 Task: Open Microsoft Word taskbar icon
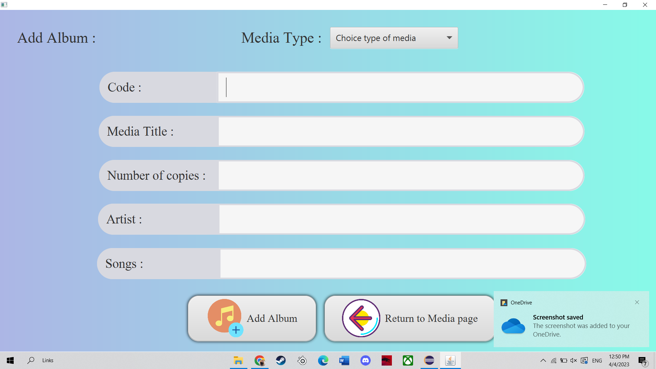(344, 360)
